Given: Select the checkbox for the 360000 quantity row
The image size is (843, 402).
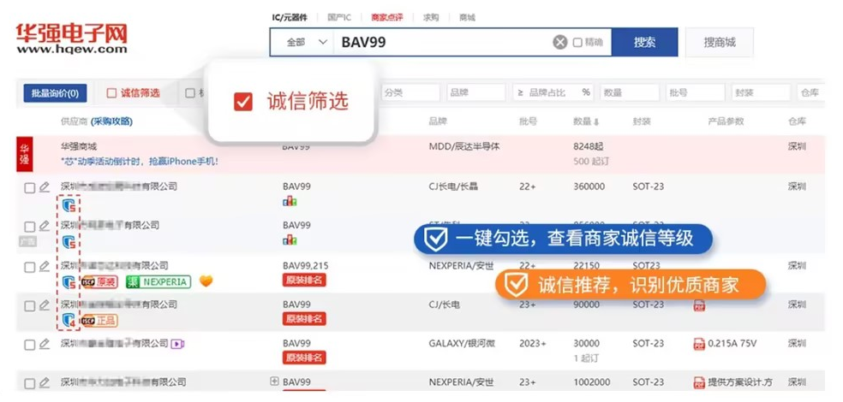Looking at the screenshot, I should click(30, 188).
